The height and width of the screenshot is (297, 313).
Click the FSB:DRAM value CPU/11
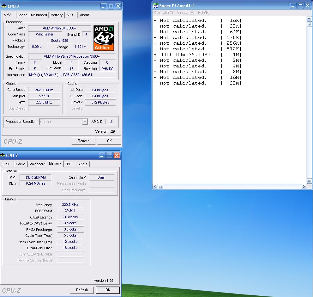click(70, 211)
